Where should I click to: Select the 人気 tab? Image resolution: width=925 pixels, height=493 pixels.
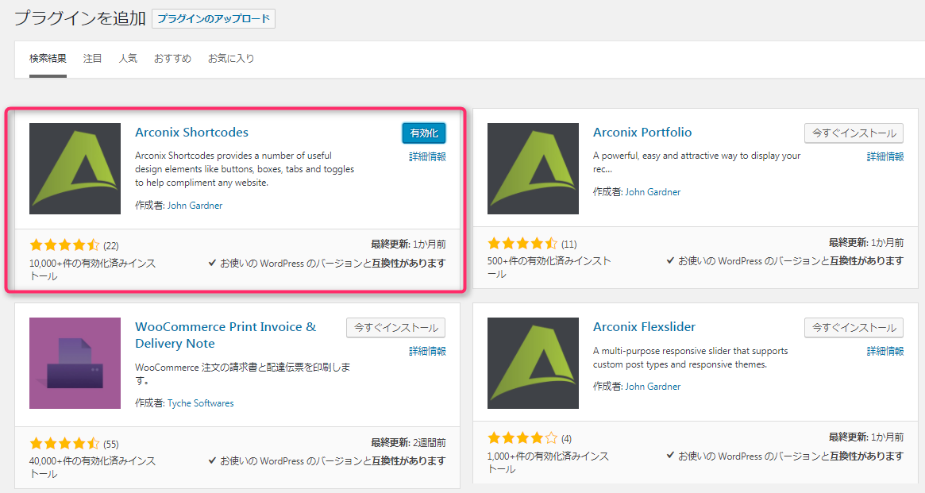128,59
